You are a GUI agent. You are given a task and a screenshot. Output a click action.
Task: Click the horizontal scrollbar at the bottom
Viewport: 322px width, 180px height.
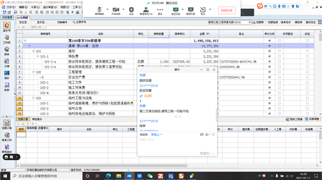[x=104, y=165]
